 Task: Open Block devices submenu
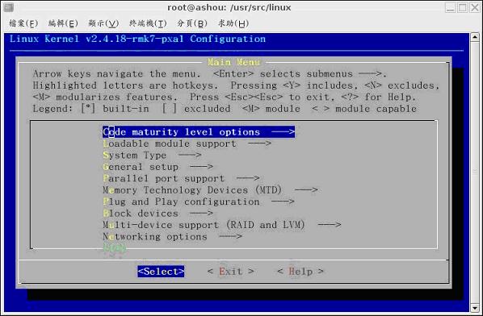(x=157, y=214)
